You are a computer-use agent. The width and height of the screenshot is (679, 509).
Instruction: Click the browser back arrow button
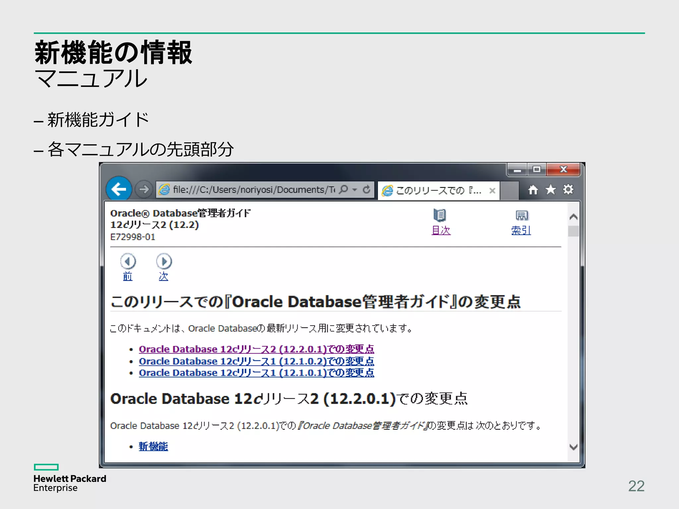click(x=119, y=189)
